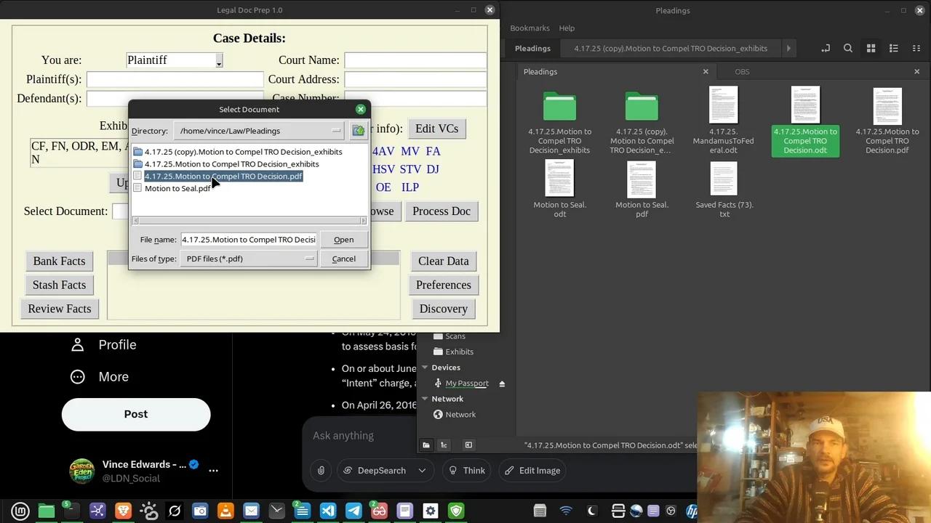Open the Wi-Fi network tray icon
The height and width of the screenshot is (523, 931).
pos(566,511)
